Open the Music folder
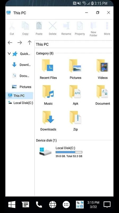The width and height of the screenshot is (119, 213). (48, 95)
